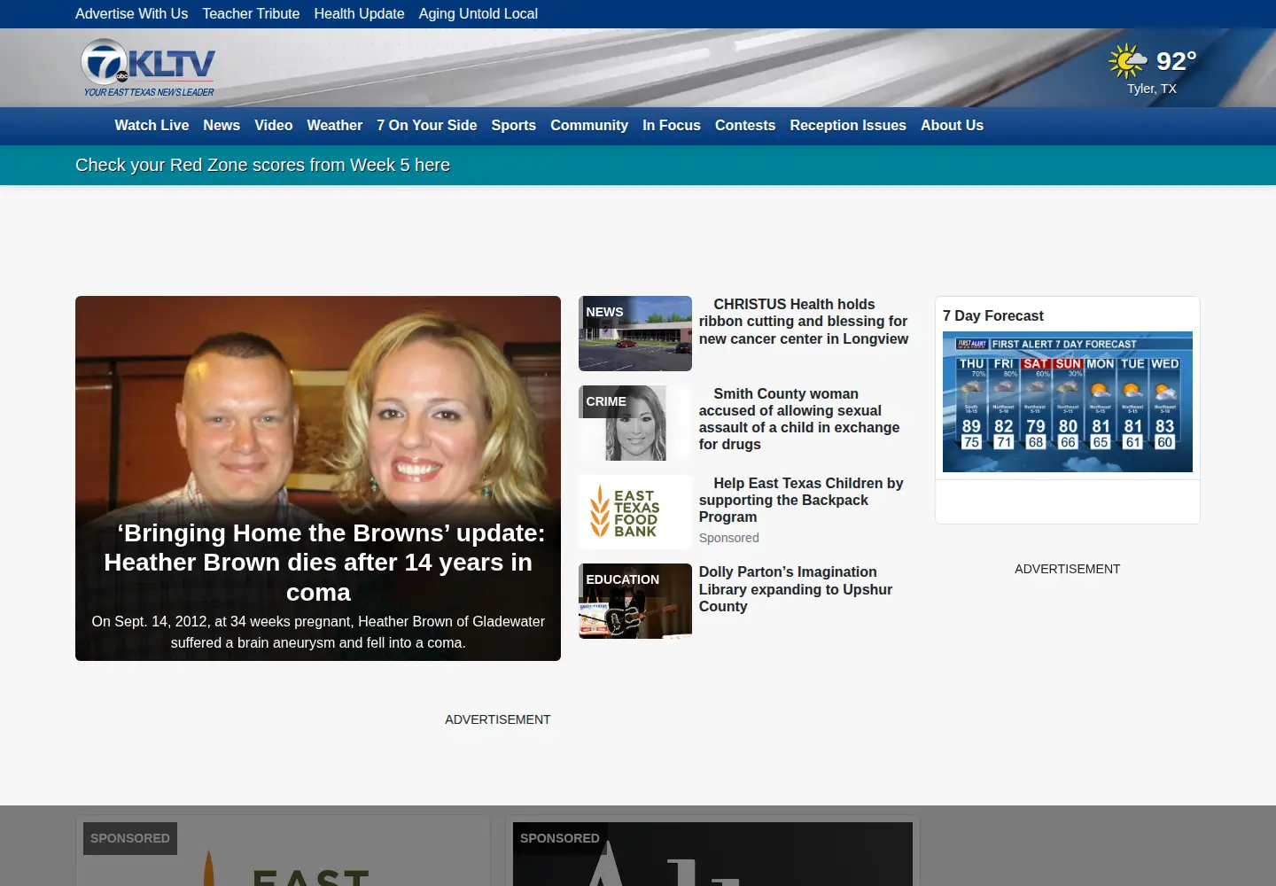Click the EDUCATION category label
This screenshot has width=1276, height=886.
[622, 579]
